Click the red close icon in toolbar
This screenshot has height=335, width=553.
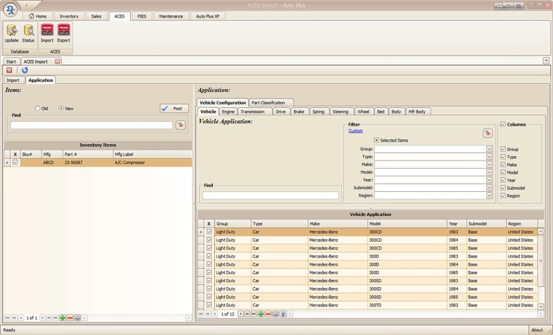[x=9, y=70]
